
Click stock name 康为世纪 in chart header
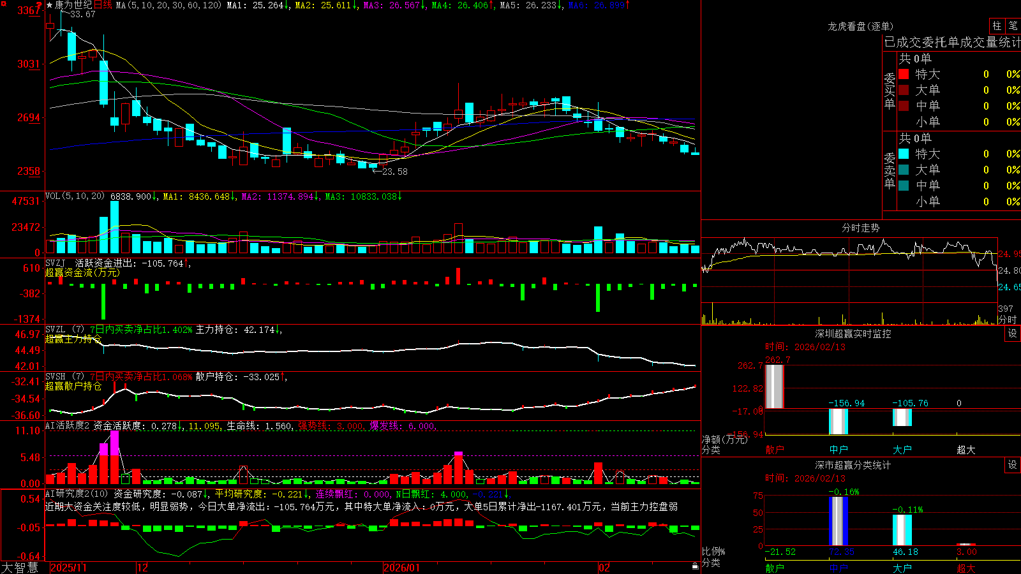click(73, 5)
